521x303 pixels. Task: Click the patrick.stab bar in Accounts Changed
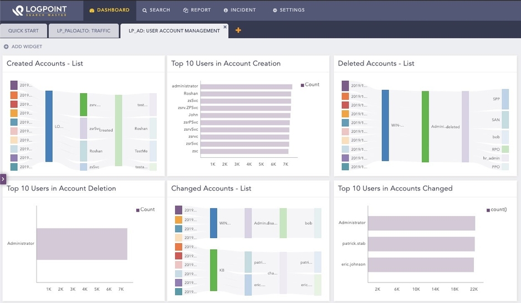(x=421, y=244)
